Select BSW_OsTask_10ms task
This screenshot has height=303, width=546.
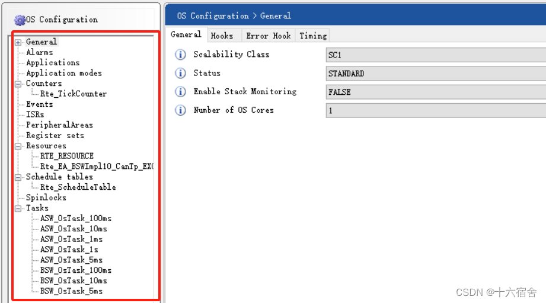pyautogui.click(x=74, y=280)
